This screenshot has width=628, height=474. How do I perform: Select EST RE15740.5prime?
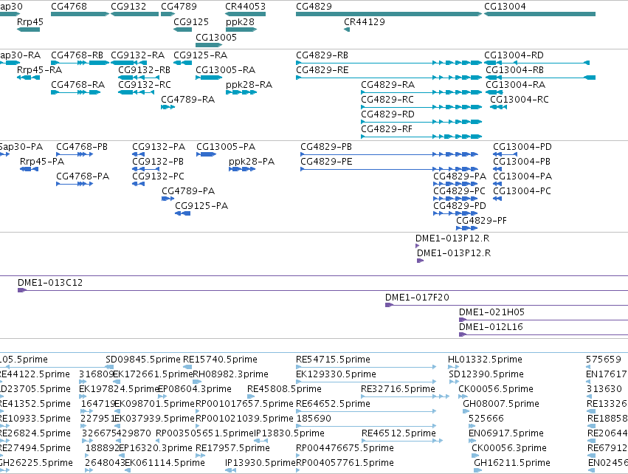tap(220, 360)
